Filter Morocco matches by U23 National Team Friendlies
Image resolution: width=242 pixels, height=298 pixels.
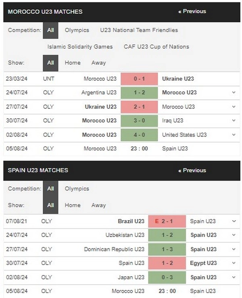click(x=139, y=30)
